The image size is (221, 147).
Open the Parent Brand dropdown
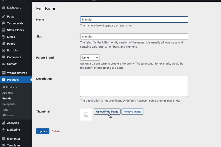click(90, 58)
